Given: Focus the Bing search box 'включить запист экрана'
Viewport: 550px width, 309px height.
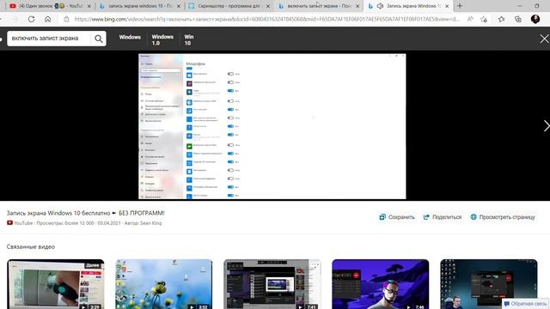Looking at the screenshot, I should point(48,39).
